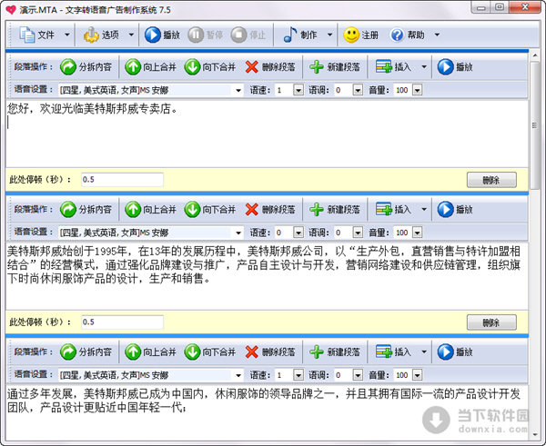Open the 选项 (Options) toolbar button
This screenshot has height=446, width=546.
tap(101, 35)
